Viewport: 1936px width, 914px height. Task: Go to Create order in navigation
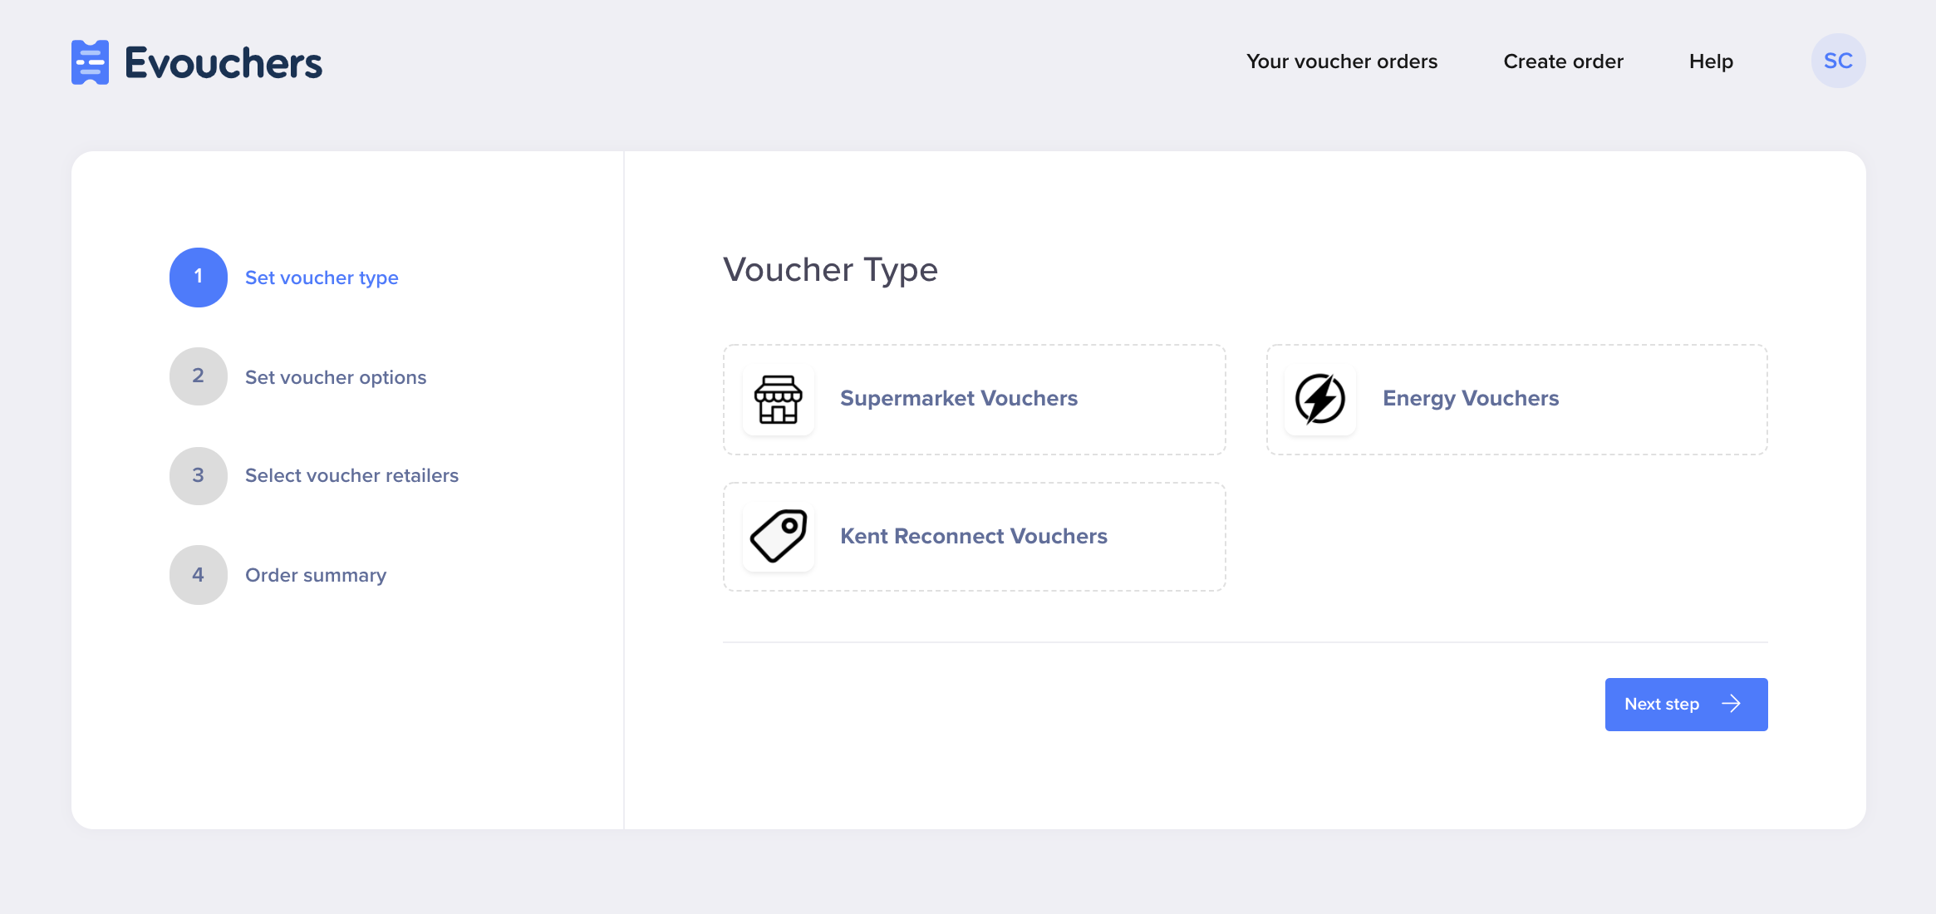tap(1563, 61)
